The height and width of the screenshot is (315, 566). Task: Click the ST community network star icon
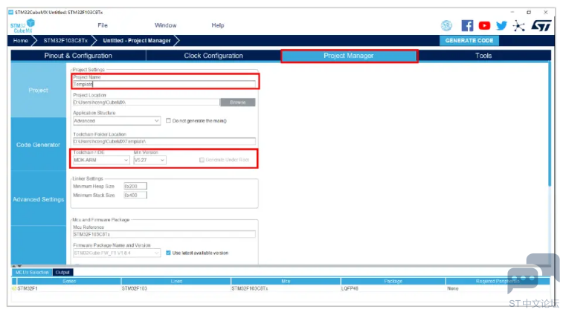[518, 25]
